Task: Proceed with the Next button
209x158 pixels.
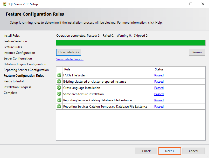Action: [x=170, y=151]
